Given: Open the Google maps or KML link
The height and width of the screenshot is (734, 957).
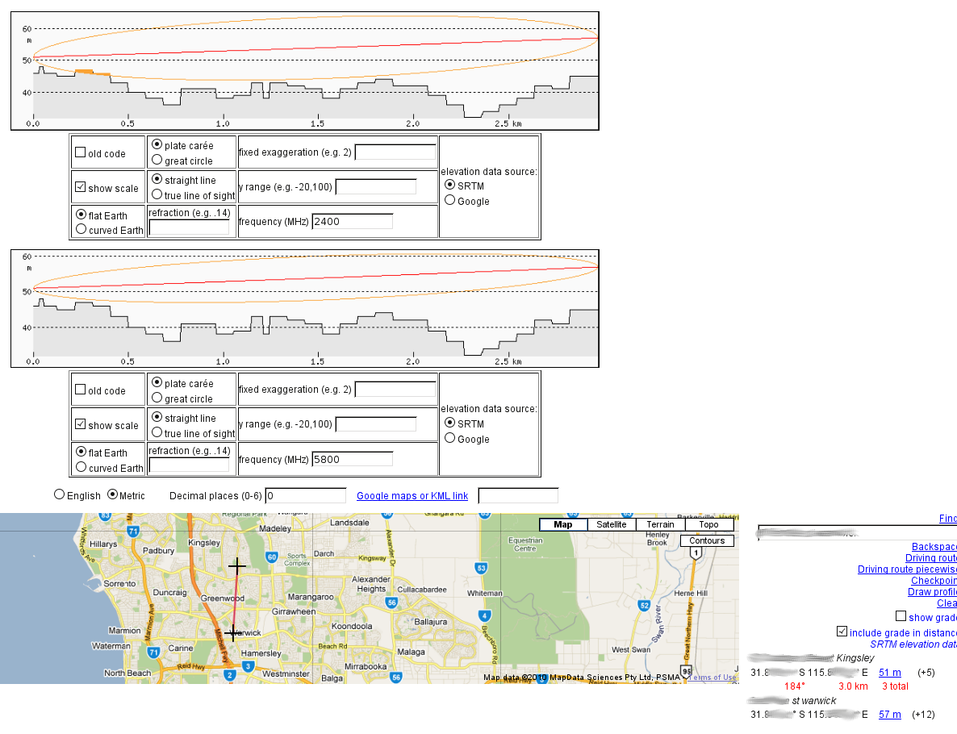Looking at the screenshot, I should (x=412, y=495).
